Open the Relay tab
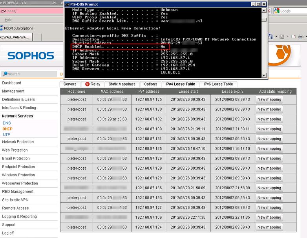This screenshot has width=307, height=238. point(93,84)
